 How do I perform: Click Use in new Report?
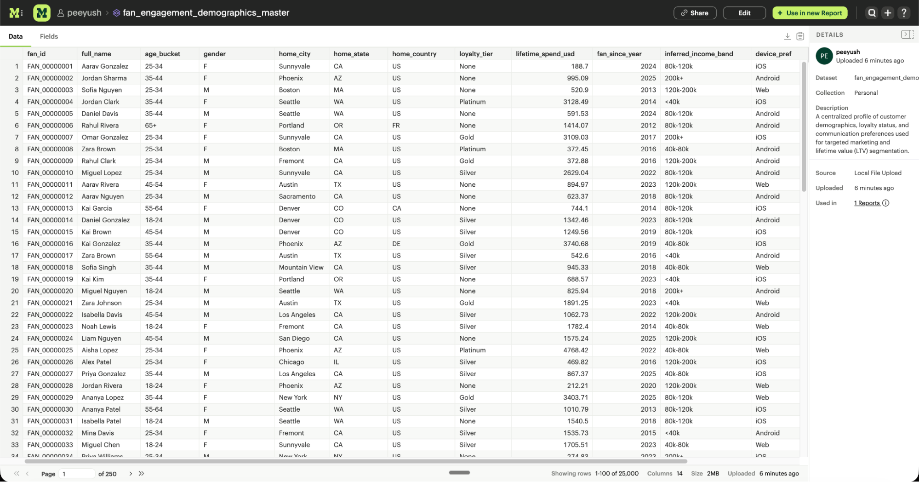click(810, 12)
